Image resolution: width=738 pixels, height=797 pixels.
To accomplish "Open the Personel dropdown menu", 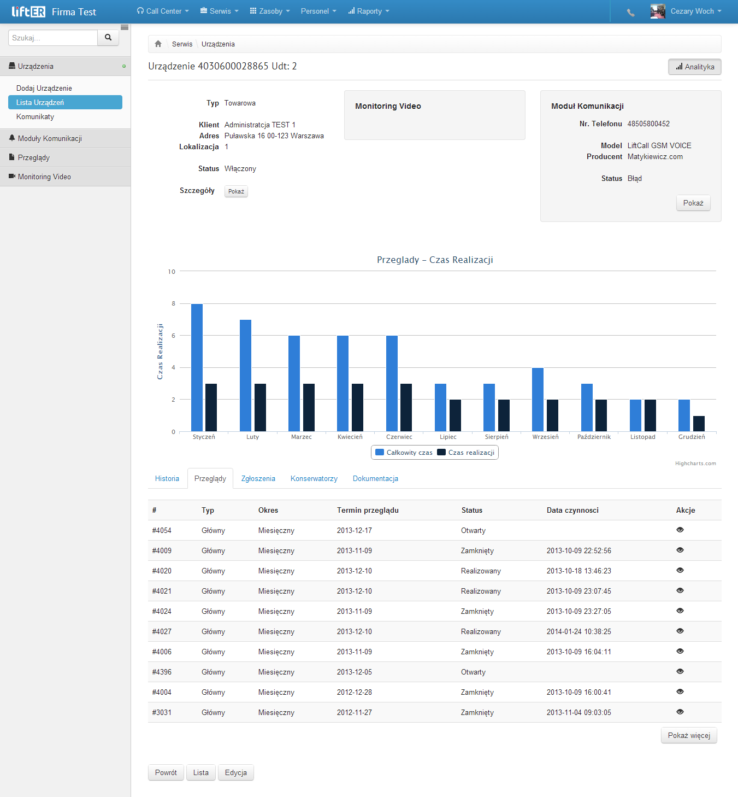I will point(318,11).
